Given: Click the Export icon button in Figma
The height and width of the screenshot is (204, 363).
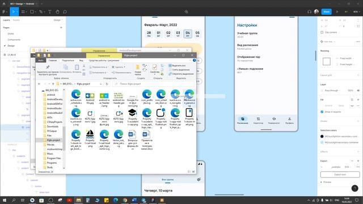Looking at the screenshot, I should [x=340, y=175].
